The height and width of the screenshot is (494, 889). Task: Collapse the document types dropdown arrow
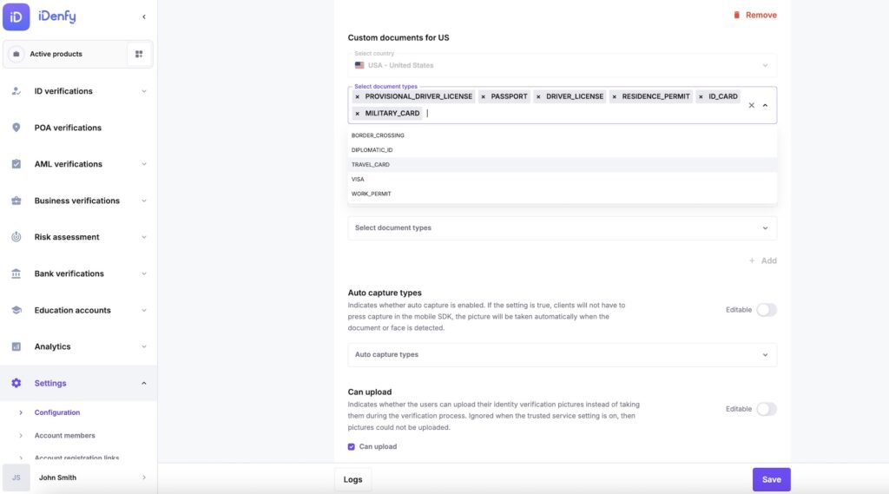pyautogui.click(x=766, y=106)
